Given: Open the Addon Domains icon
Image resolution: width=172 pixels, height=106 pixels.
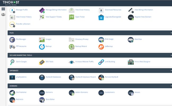Looking at the screenshot, I should click(x=71, y=93).
